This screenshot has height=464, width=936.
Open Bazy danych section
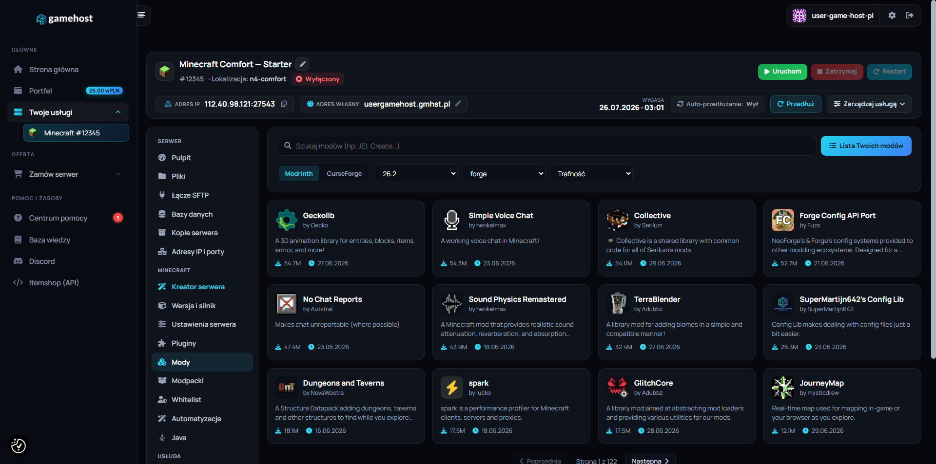(202, 214)
